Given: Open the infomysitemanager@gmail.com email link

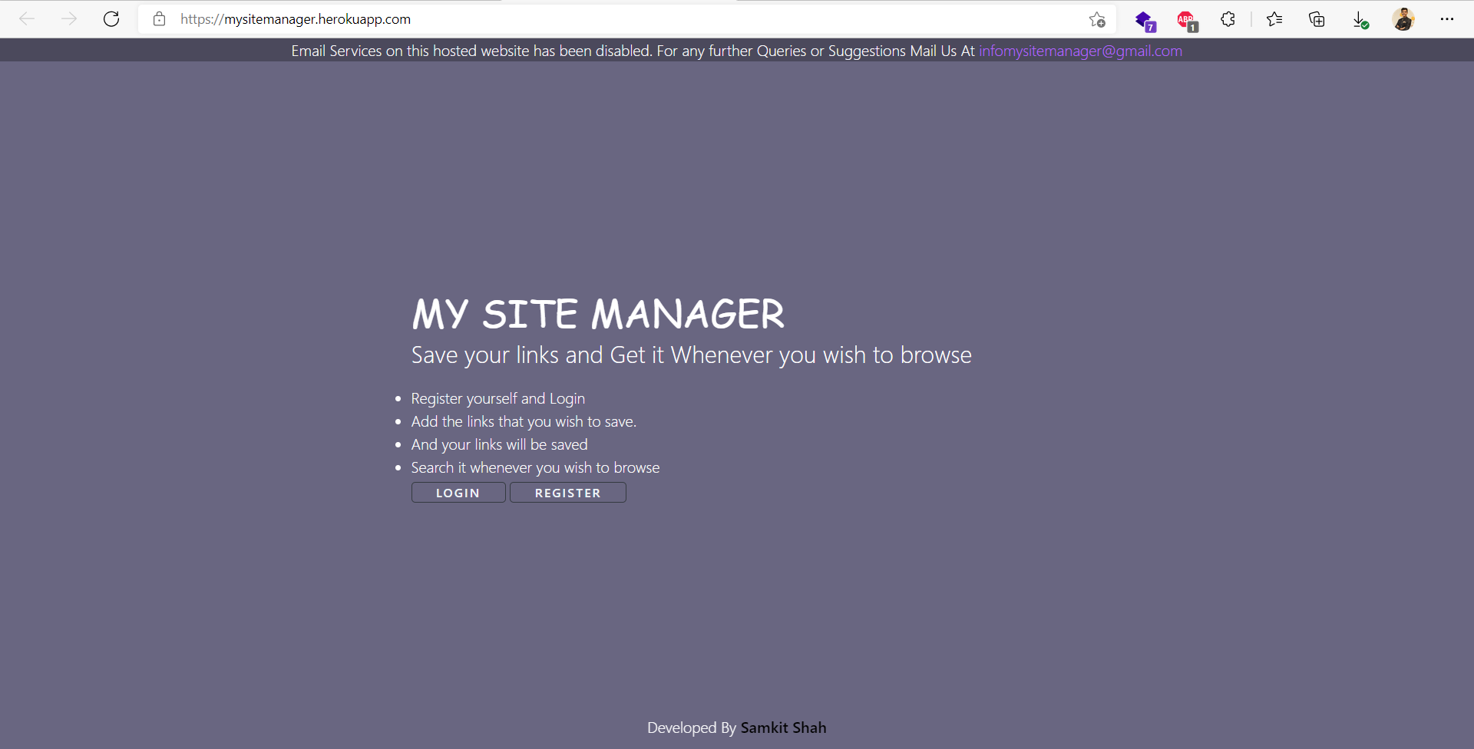Looking at the screenshot, I should pos(1080,51).
